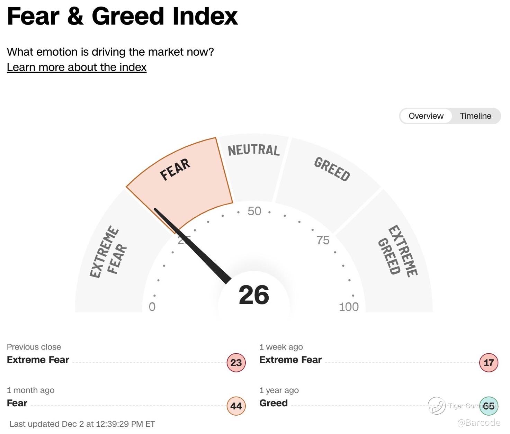This screenshot has height=434, width=510.
Task: Click the @Barcode watermark text
Action: [478, 423]
